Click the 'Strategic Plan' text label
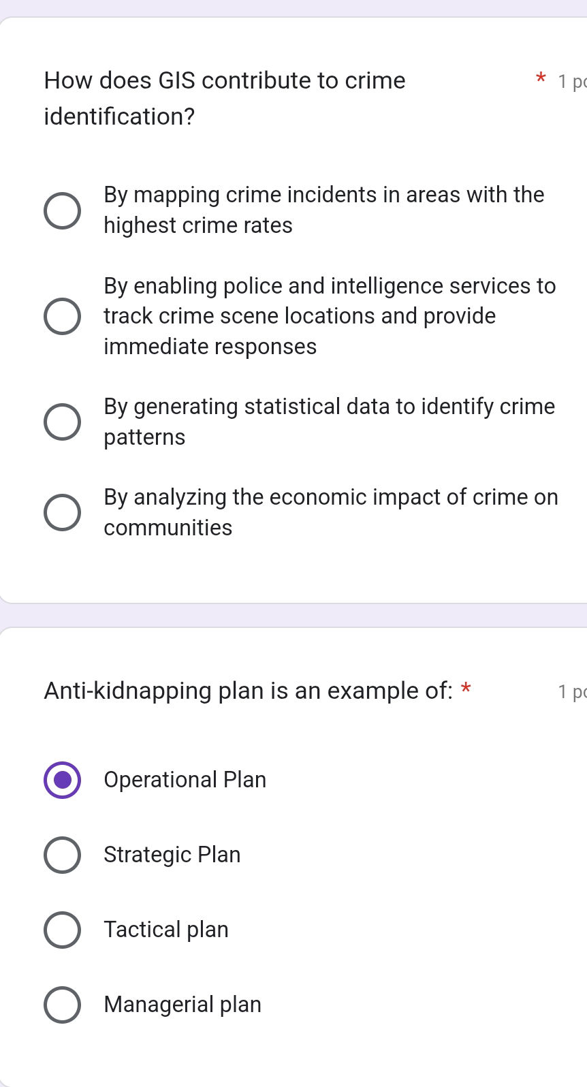 point(172,855)
